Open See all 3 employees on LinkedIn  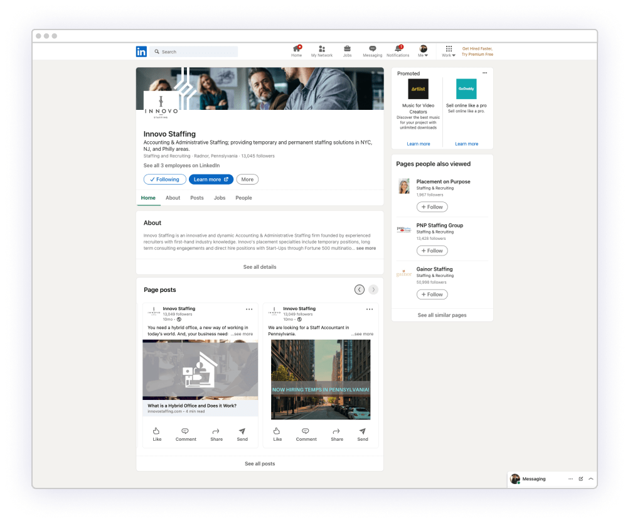pyautogui.click(x=181, y=165)
